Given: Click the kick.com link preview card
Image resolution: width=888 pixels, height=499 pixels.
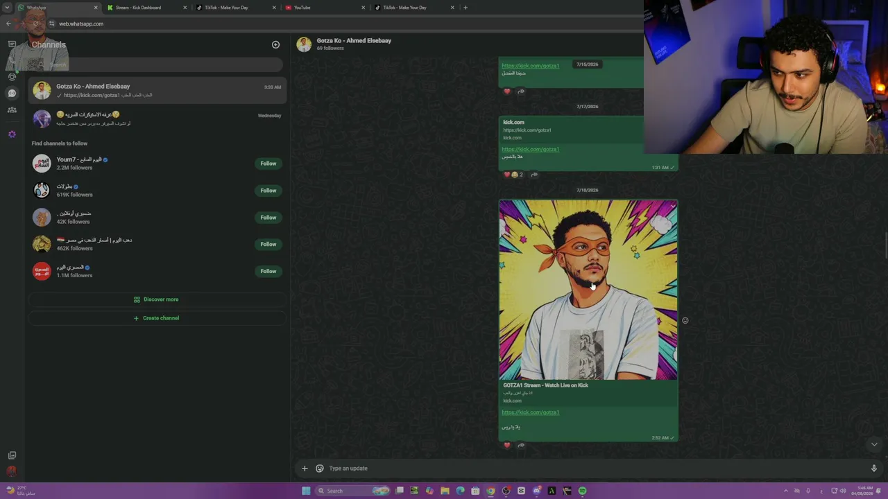Looking at the screenshot, I should [x=570, y=130].
